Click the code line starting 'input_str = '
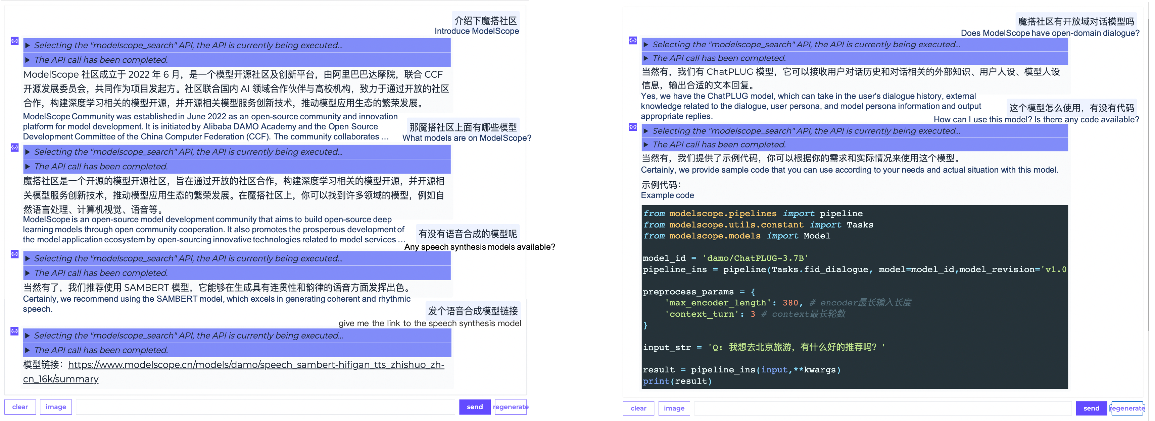This screenshot has width=1155, height=421. (764, 347)
